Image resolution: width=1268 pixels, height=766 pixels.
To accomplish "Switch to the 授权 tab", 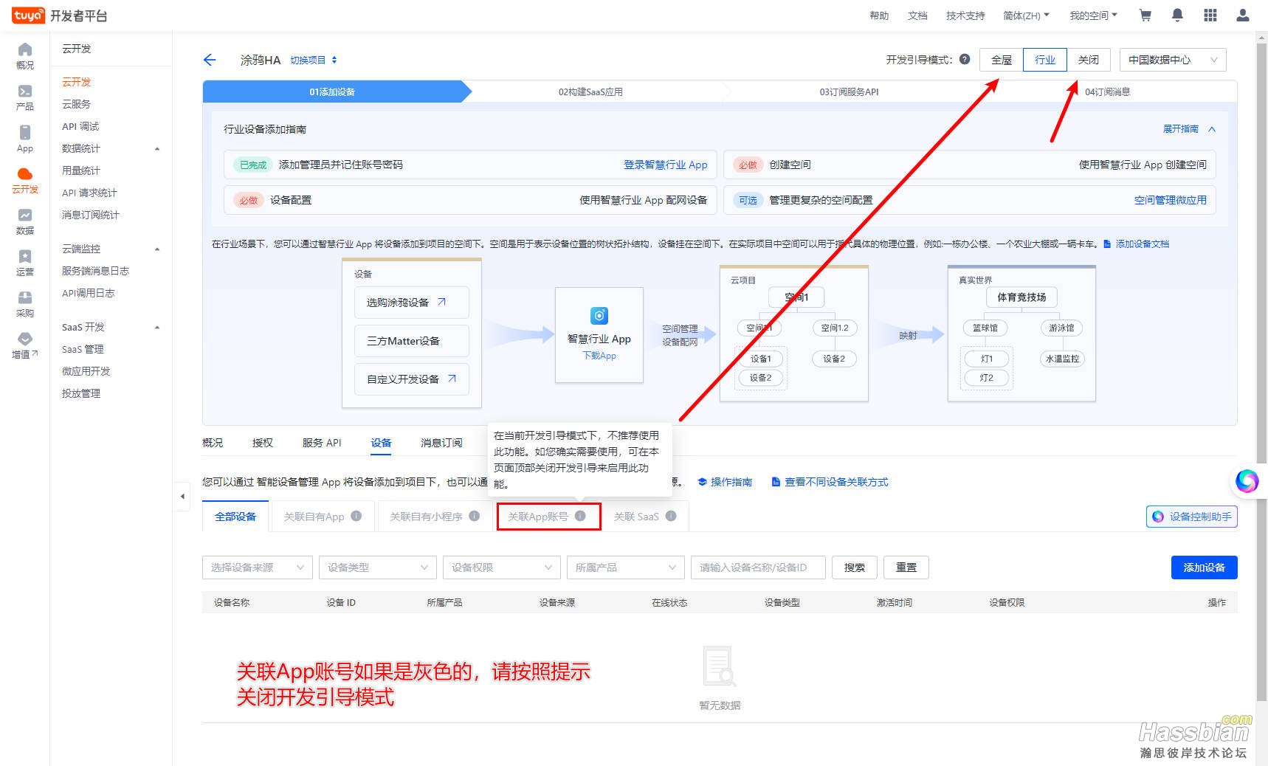I will pos(263,443).
